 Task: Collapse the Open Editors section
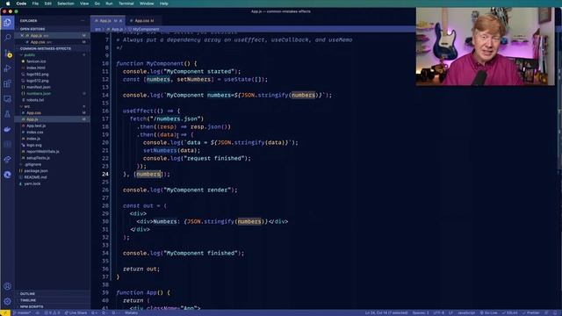pos(52,29)
